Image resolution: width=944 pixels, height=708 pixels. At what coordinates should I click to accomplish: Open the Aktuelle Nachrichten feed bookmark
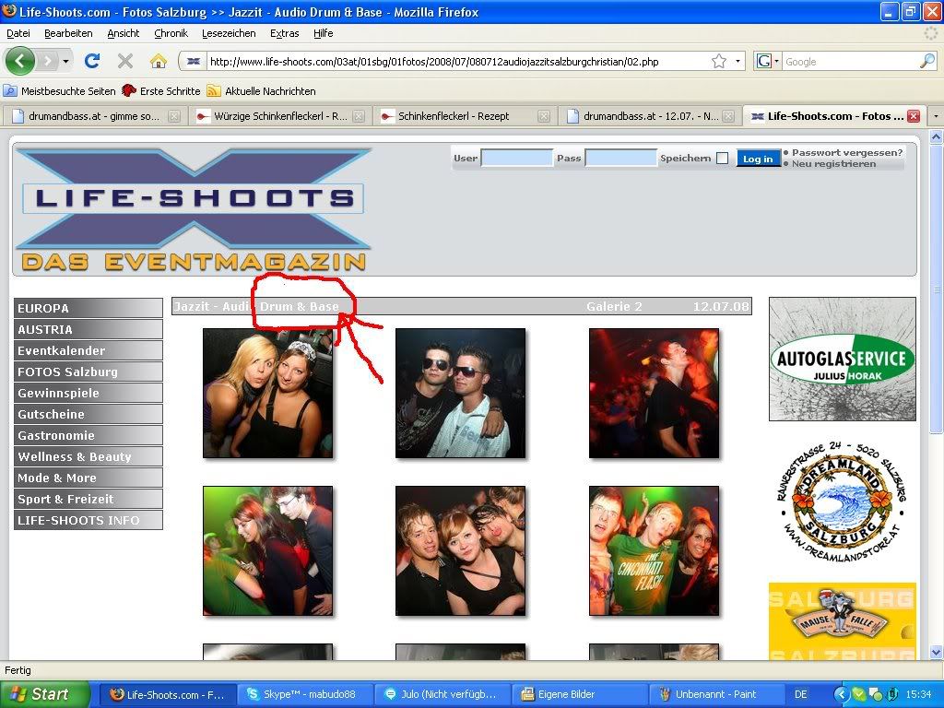click(261, 91)
